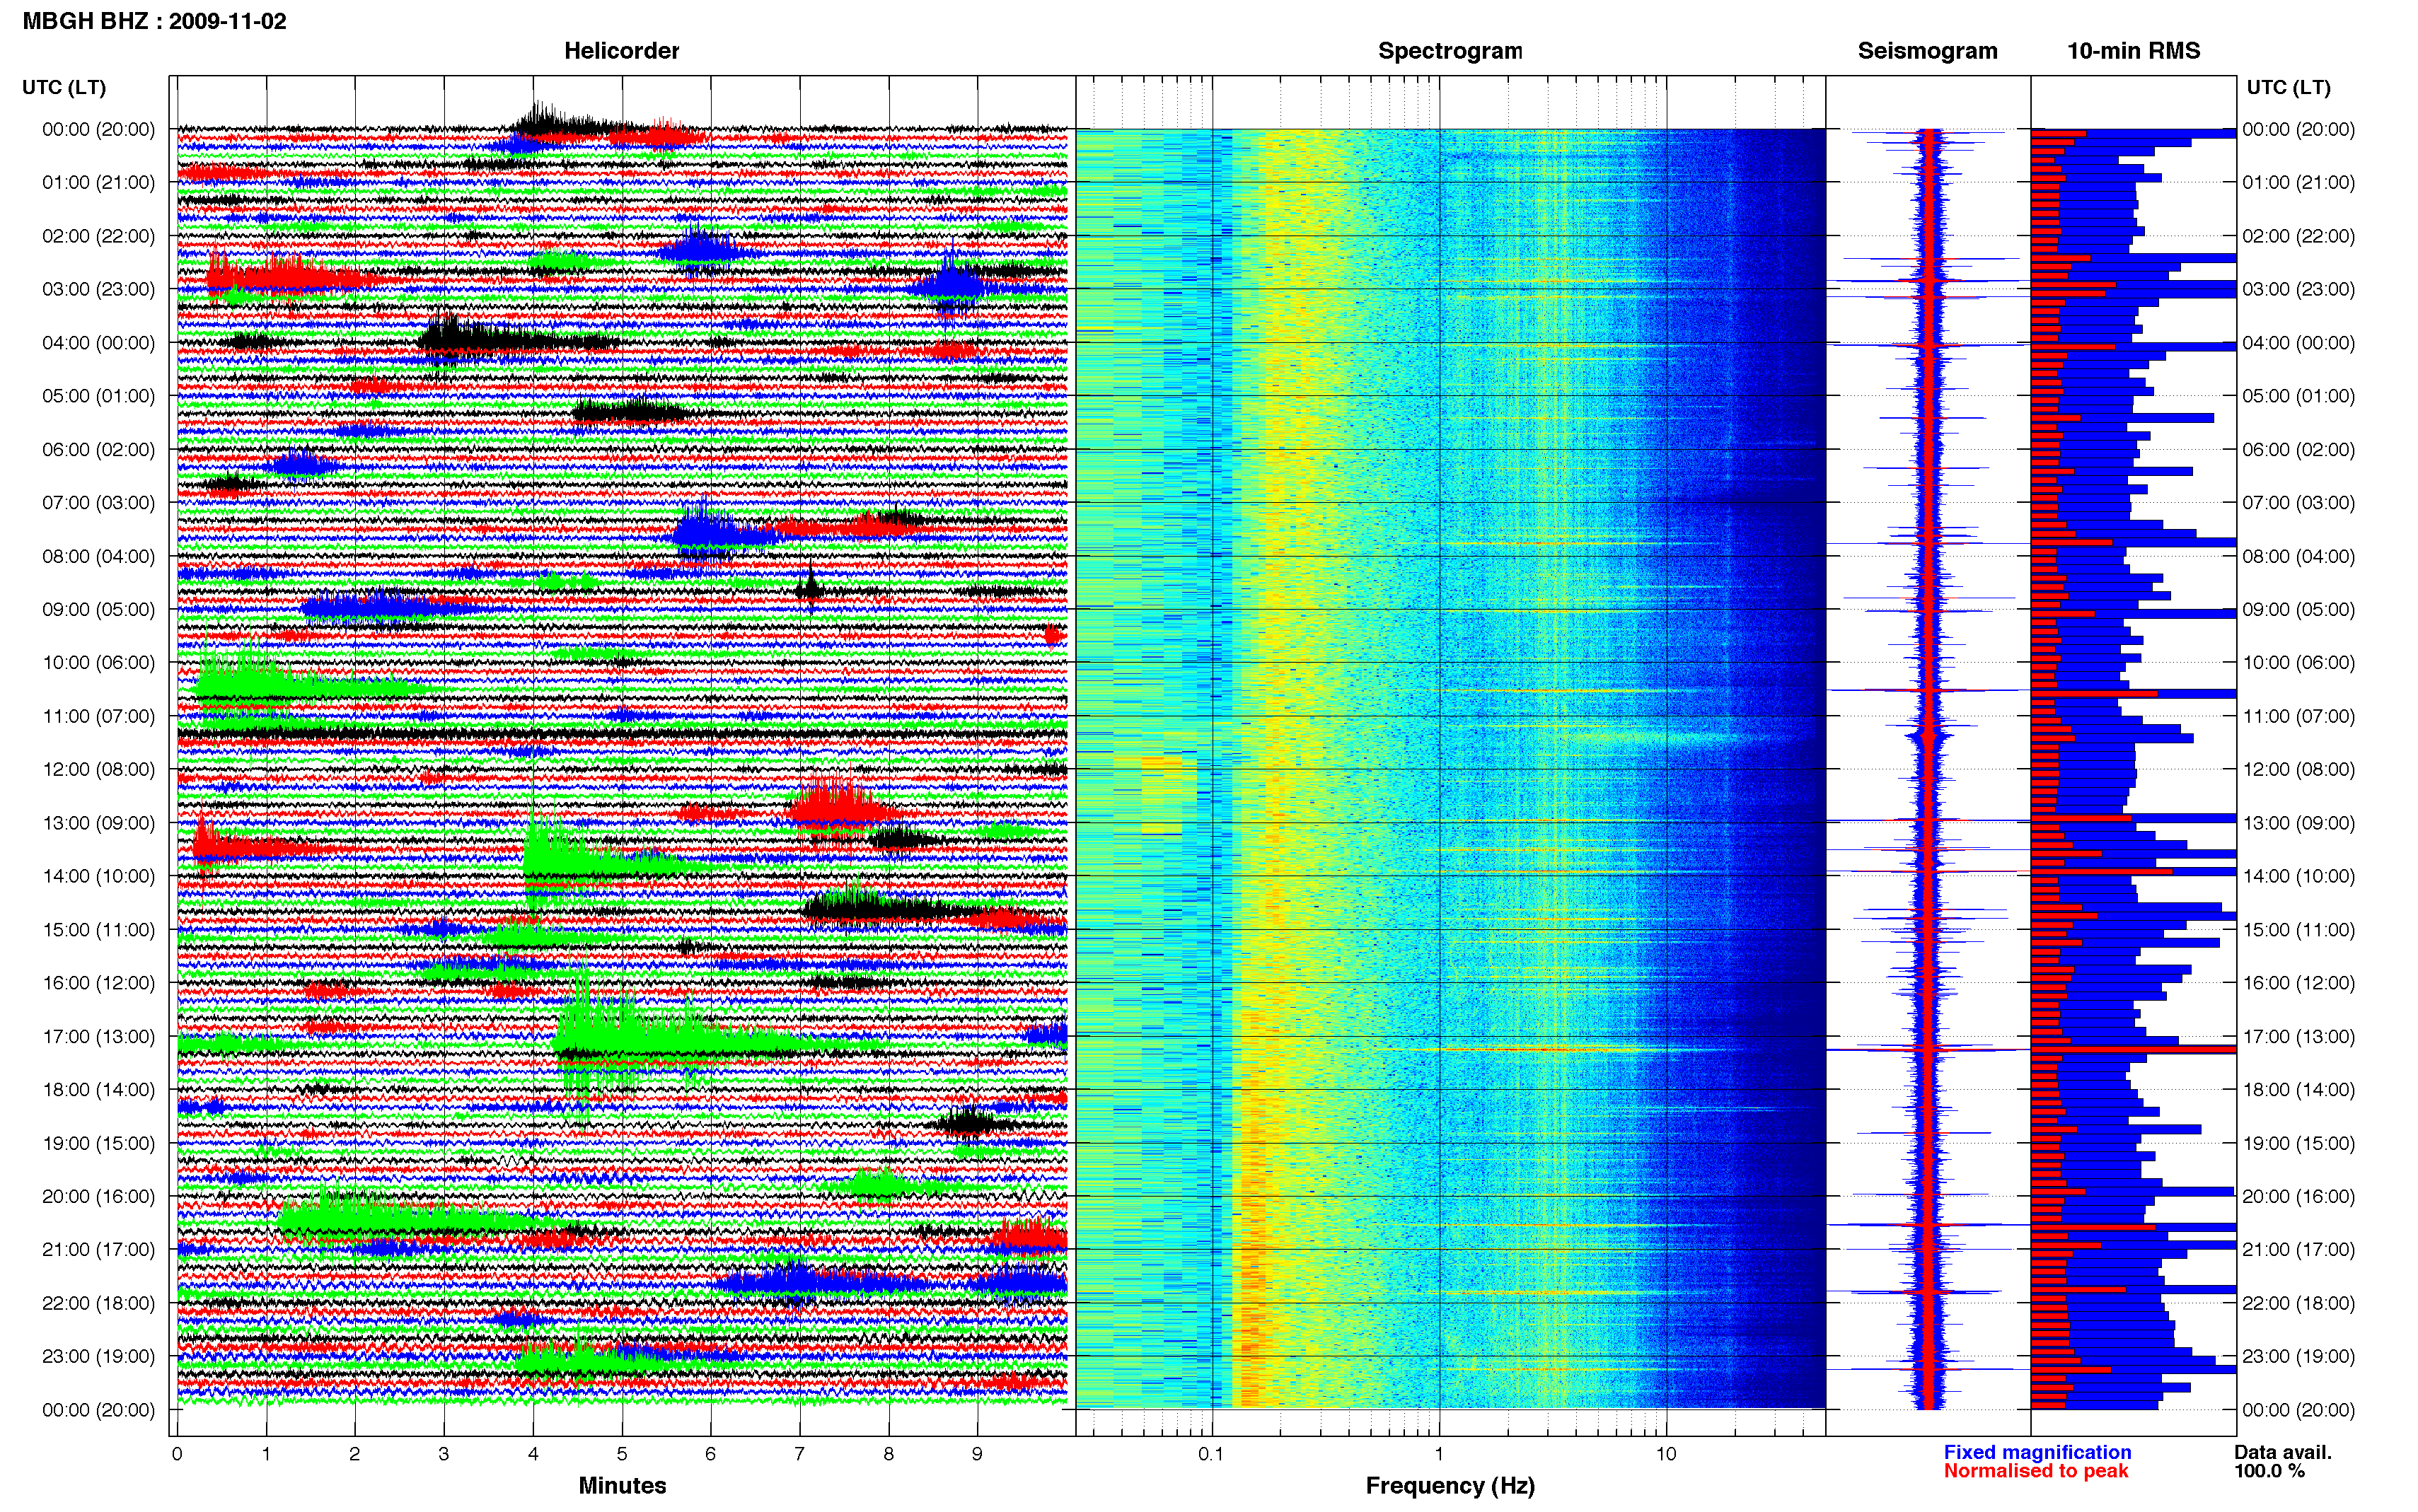Select the '10' tick on the Frequency axis
This screenshot has width=2418, height=1512.
tap(1666, 1454)
